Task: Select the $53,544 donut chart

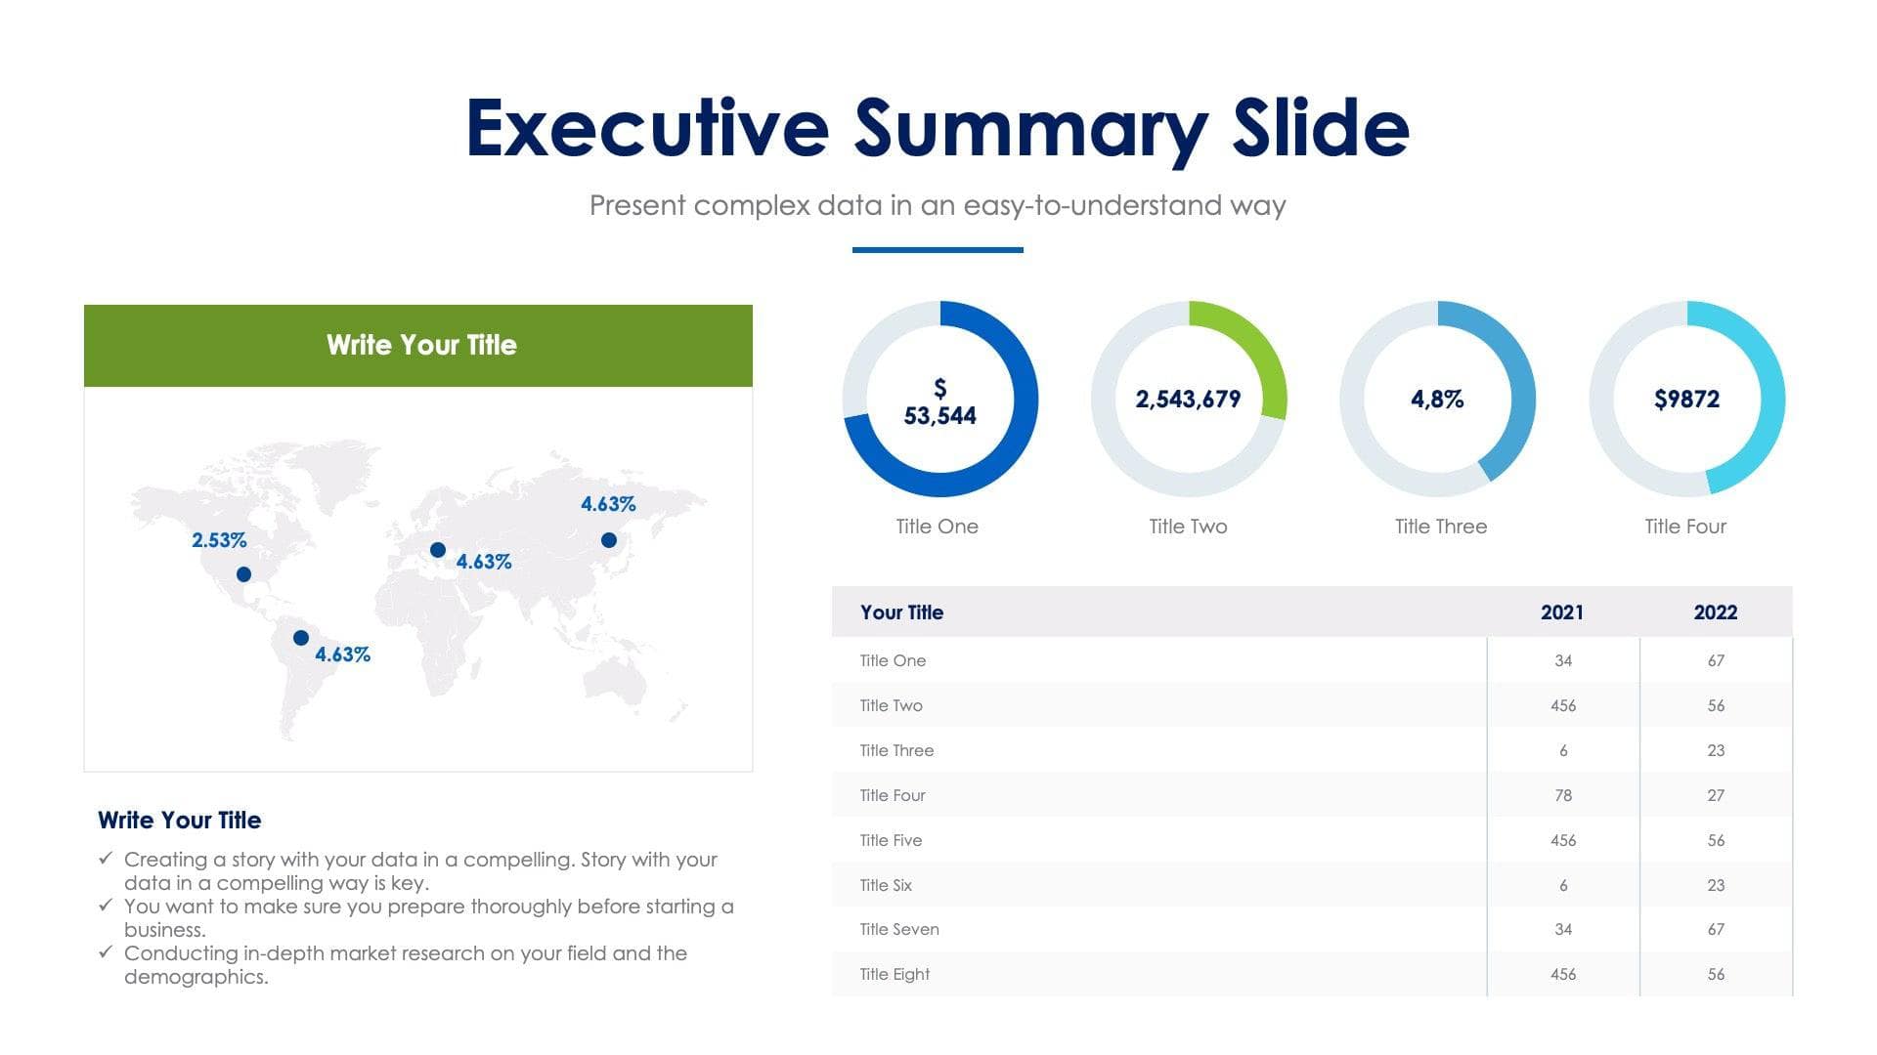Action: [x=939, y=400]
